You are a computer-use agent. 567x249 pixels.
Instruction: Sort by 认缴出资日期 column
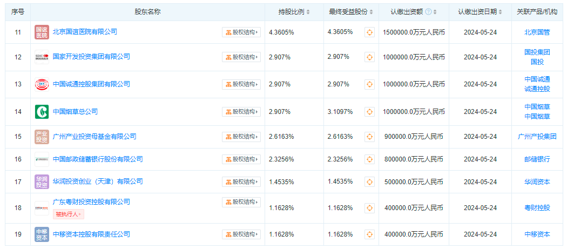click(500, 12)
